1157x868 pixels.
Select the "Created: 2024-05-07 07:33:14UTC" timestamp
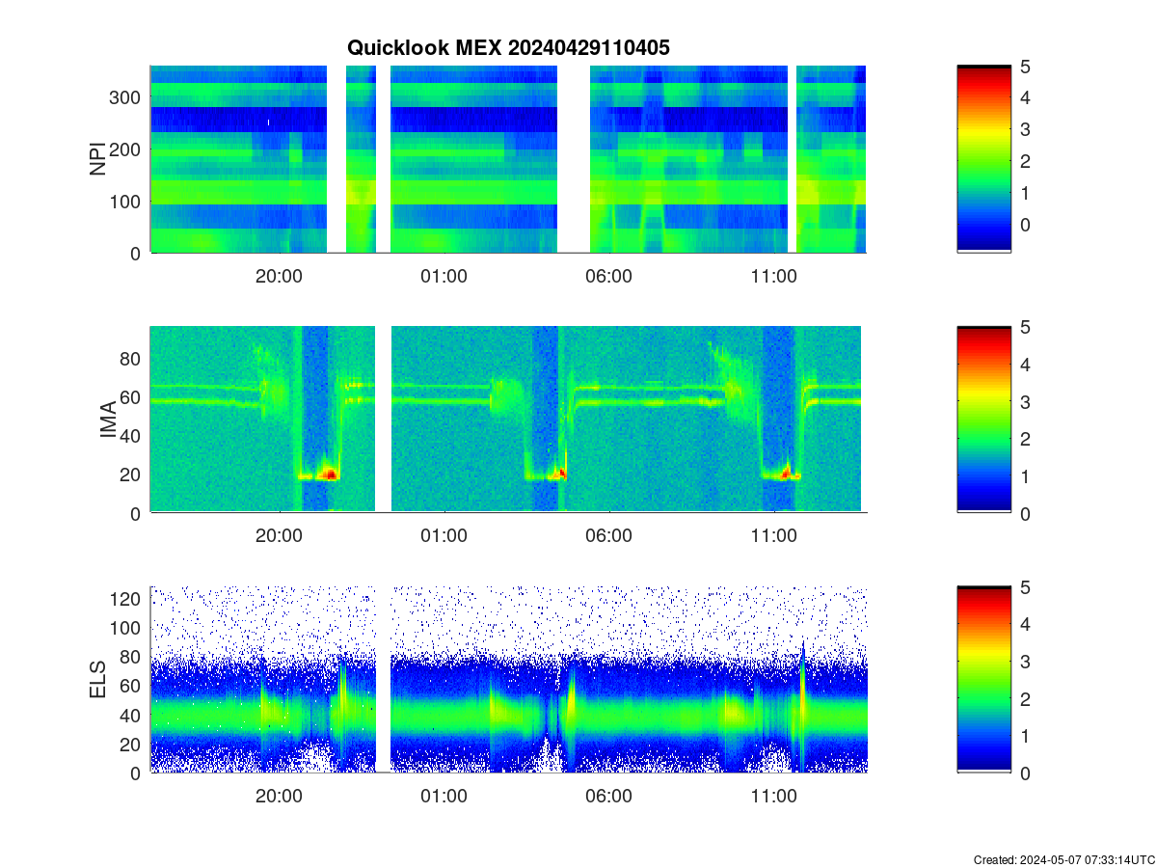1063,859
